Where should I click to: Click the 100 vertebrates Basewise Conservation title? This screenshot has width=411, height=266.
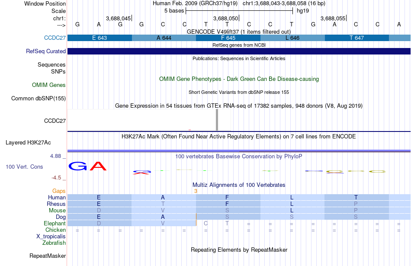pyautogui.click(x=239, y=157)
